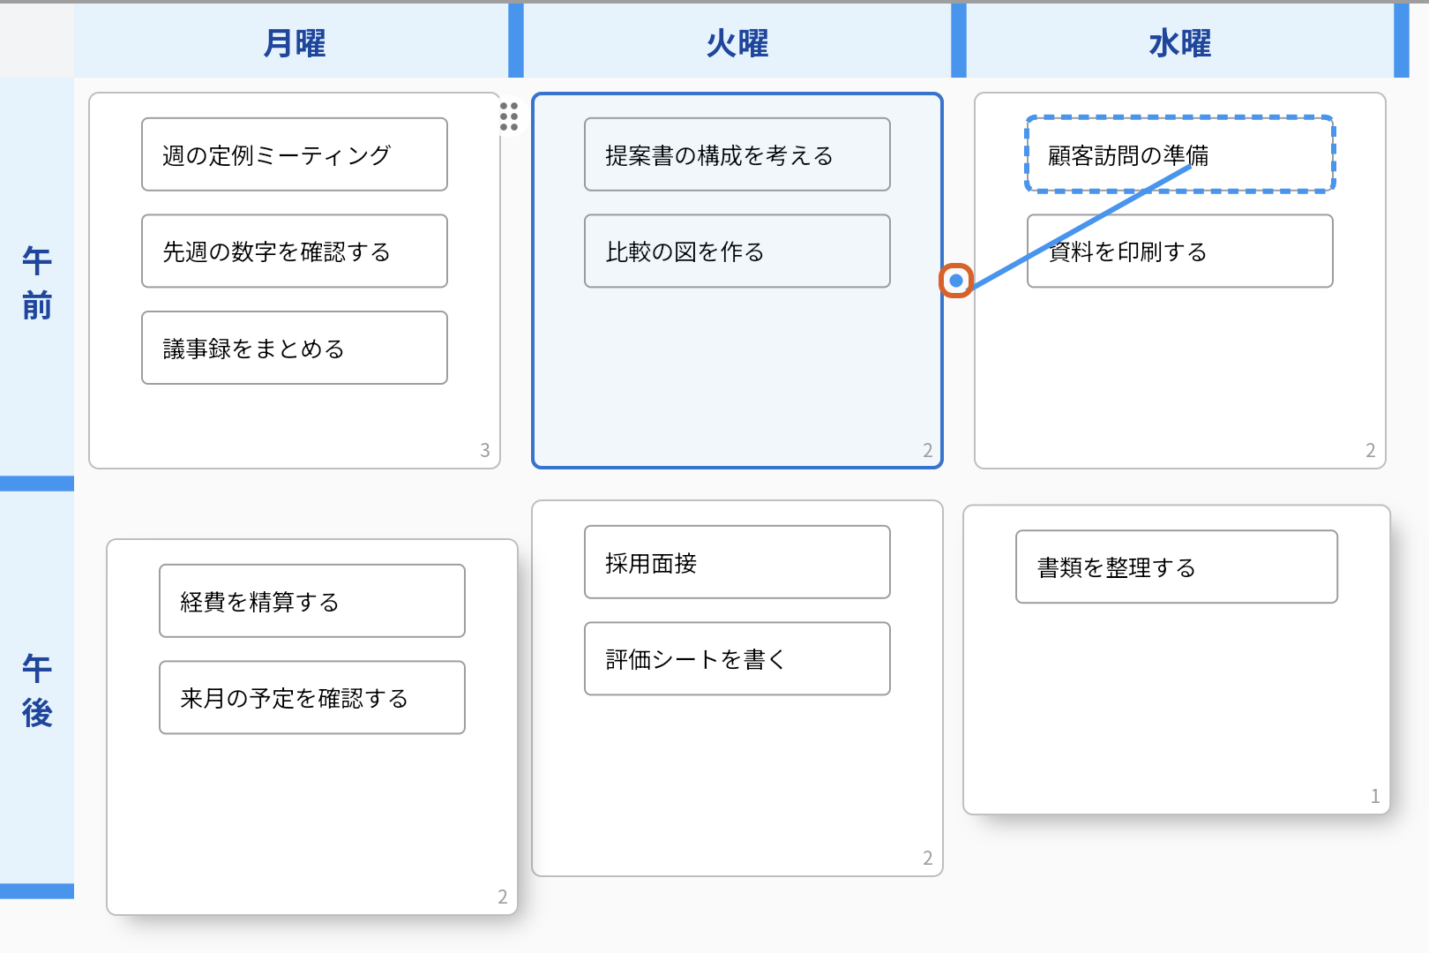Click the resize bar right of 水曜 header

pyautogui.click(x=1402, y=41)
